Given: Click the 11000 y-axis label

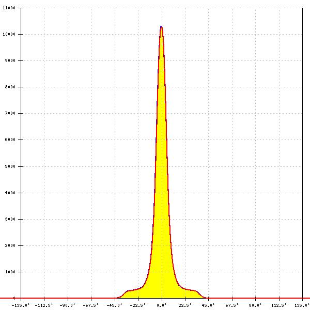Looking at the screenshot, I should pyautogui.click(x=9, y=8).
